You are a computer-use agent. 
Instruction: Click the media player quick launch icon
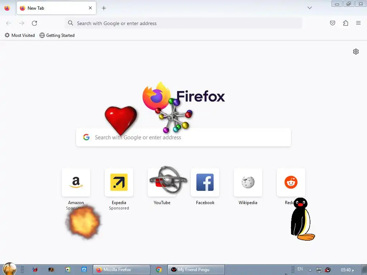point(68,270)
